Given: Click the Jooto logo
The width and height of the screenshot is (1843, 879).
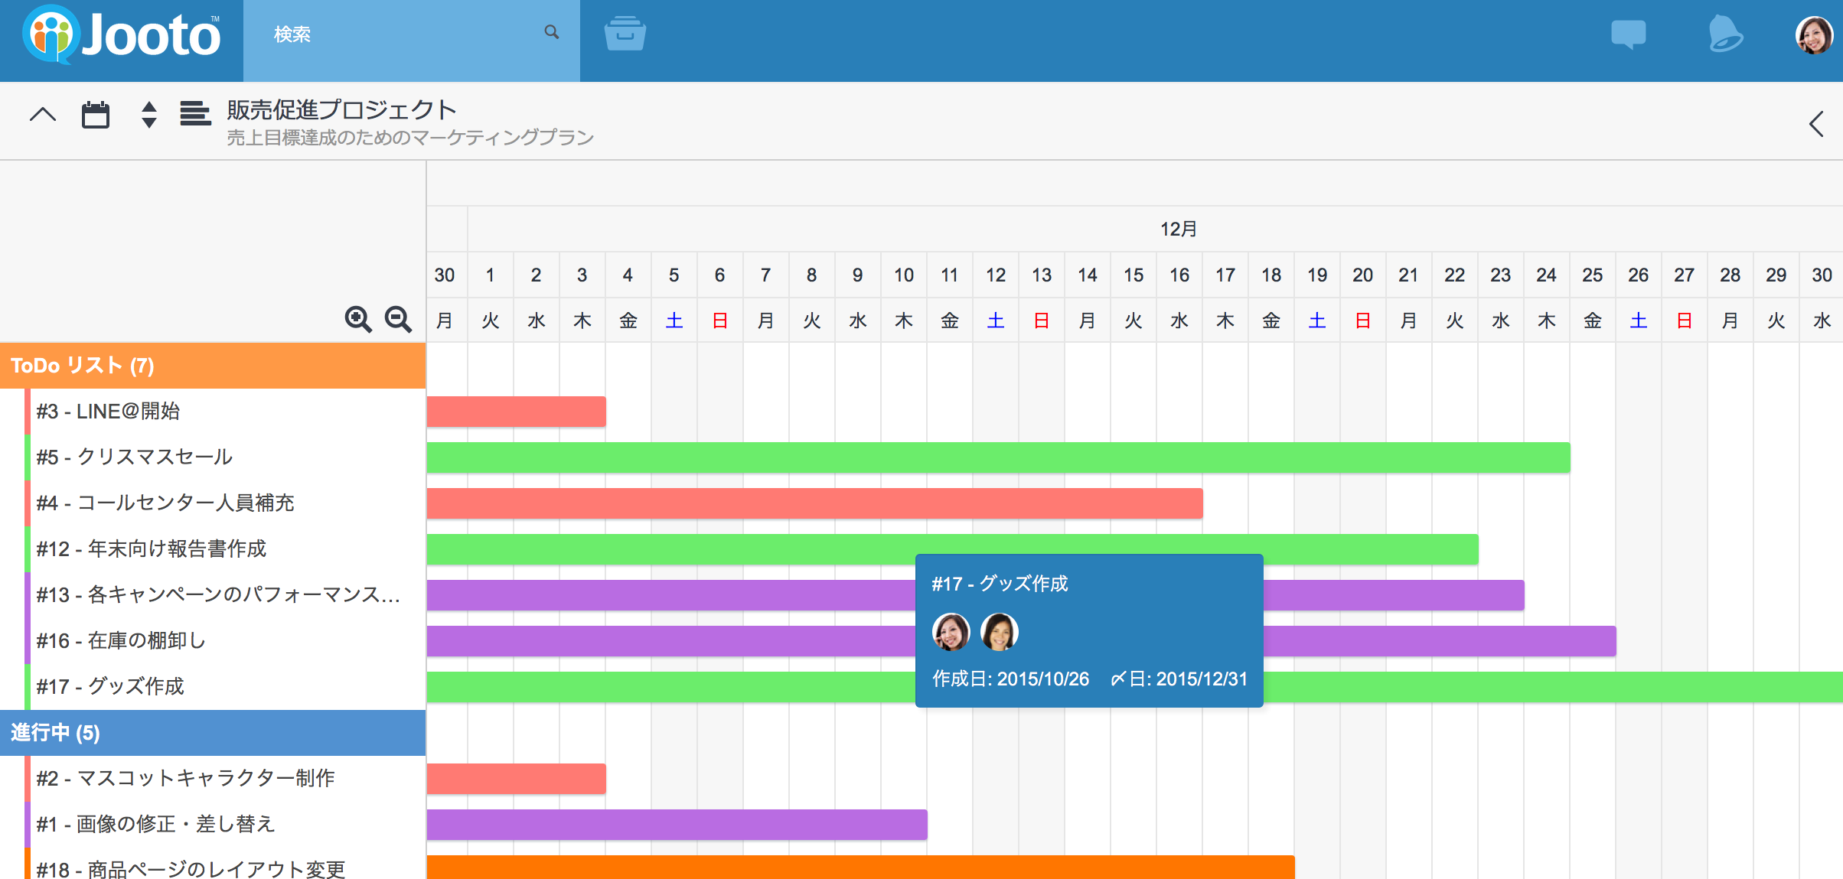Looking at the screenshot, I should tap(122, 35).
